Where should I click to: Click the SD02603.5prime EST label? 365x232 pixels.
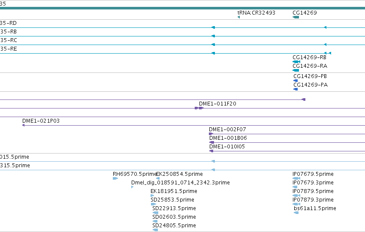[174, 217]
